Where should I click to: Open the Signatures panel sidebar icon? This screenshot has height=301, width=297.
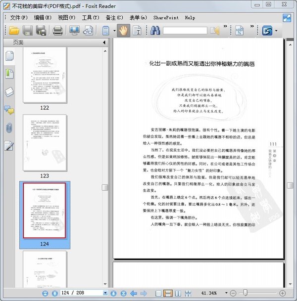(x=9, y=146)
